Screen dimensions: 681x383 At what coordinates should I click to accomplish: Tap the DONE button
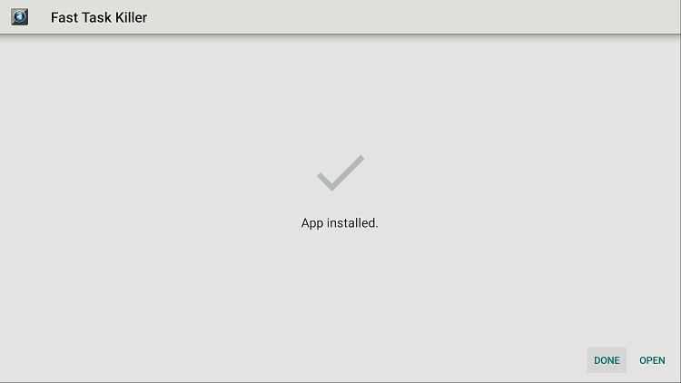pyautogui.click(x=607, y=360)
